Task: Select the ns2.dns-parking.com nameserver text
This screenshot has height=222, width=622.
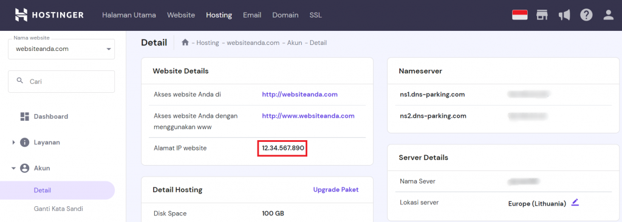Action: pos(433,116)
